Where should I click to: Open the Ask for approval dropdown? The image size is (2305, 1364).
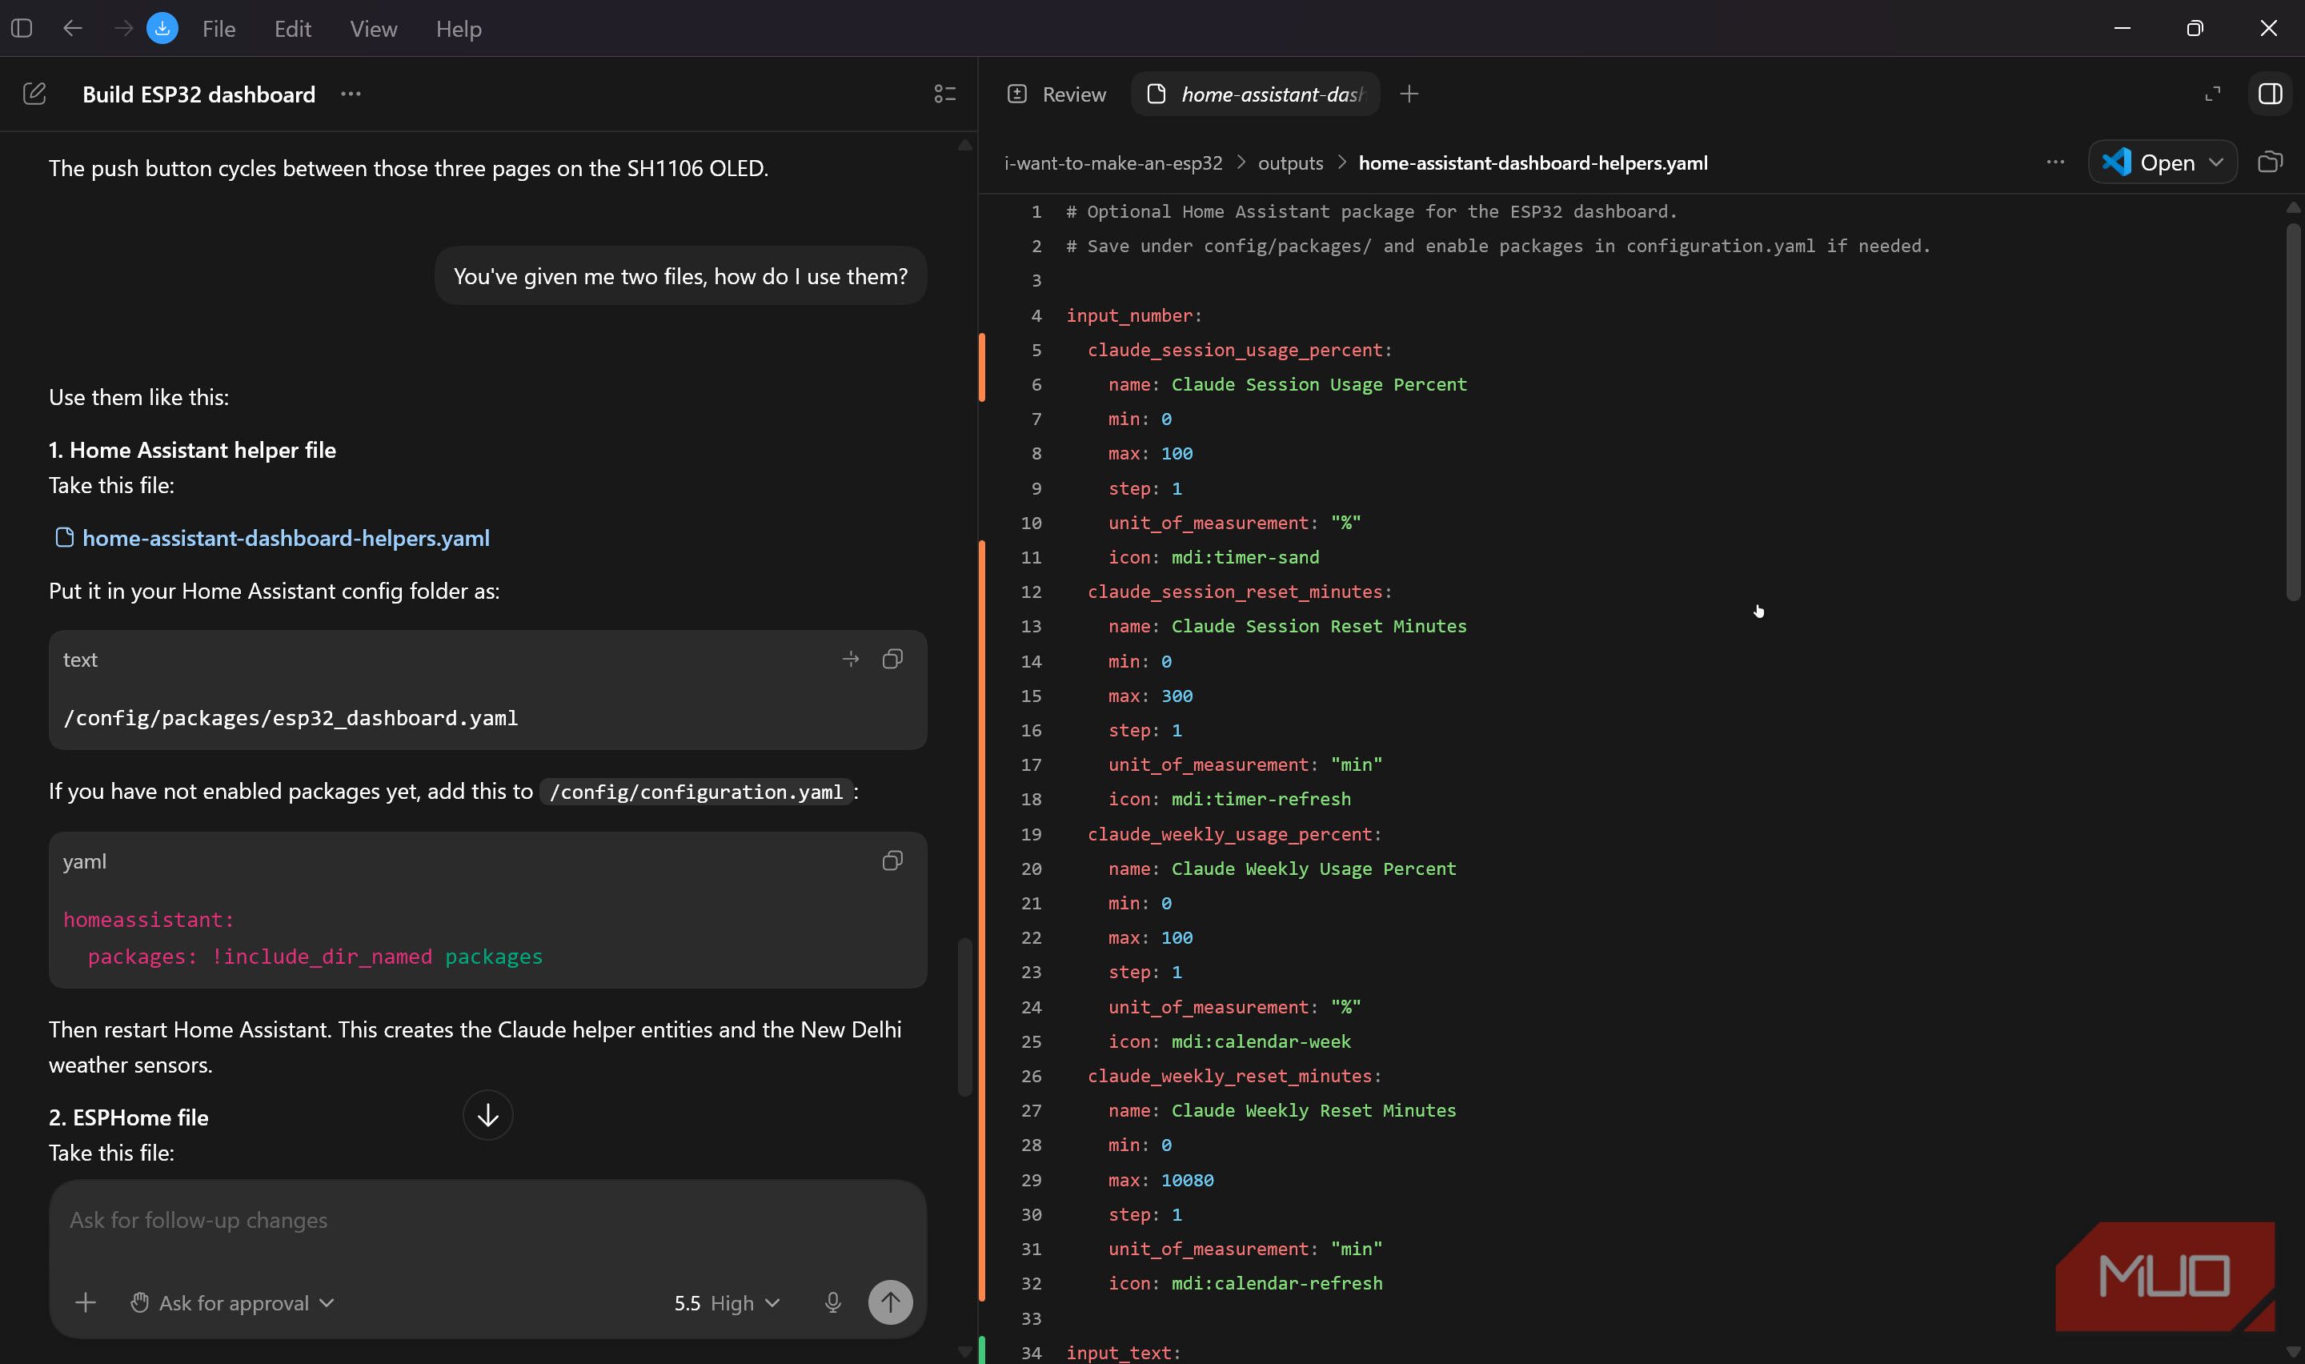point(231,1302)
